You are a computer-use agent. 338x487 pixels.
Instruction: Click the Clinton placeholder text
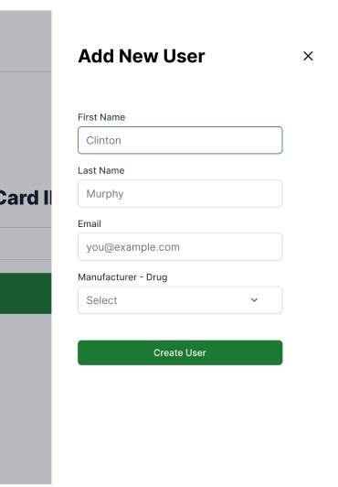pyautogui.click(x=104, y=140)
